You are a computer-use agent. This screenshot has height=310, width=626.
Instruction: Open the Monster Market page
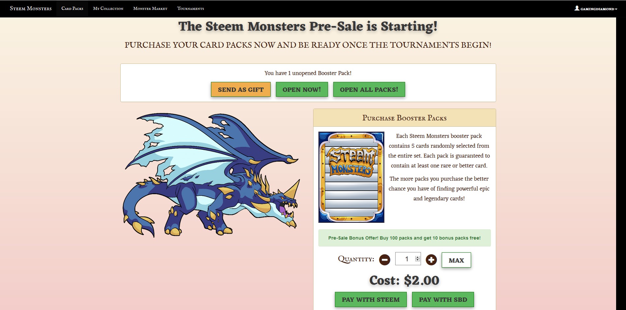coord(150,9)
